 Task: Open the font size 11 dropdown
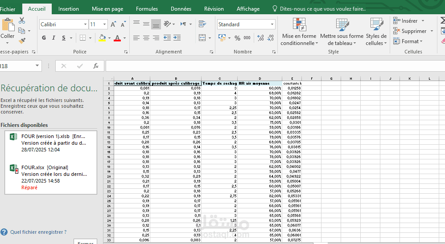pyautogui.click(x=104, y=24)
